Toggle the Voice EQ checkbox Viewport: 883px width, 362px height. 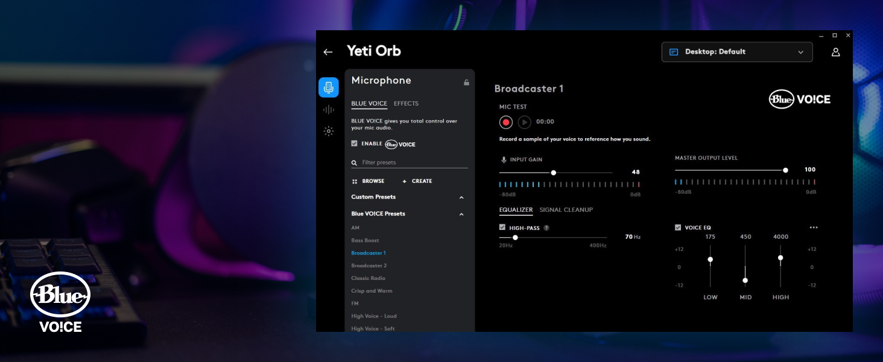(678, 227)
